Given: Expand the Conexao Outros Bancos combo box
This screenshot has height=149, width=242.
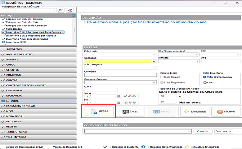Looking at the screenshot, I should click(x=189, y=131).
